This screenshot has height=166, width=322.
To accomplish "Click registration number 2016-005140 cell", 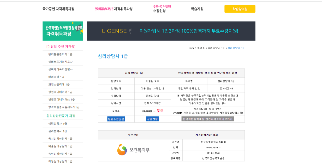I will tap(226, 88).
